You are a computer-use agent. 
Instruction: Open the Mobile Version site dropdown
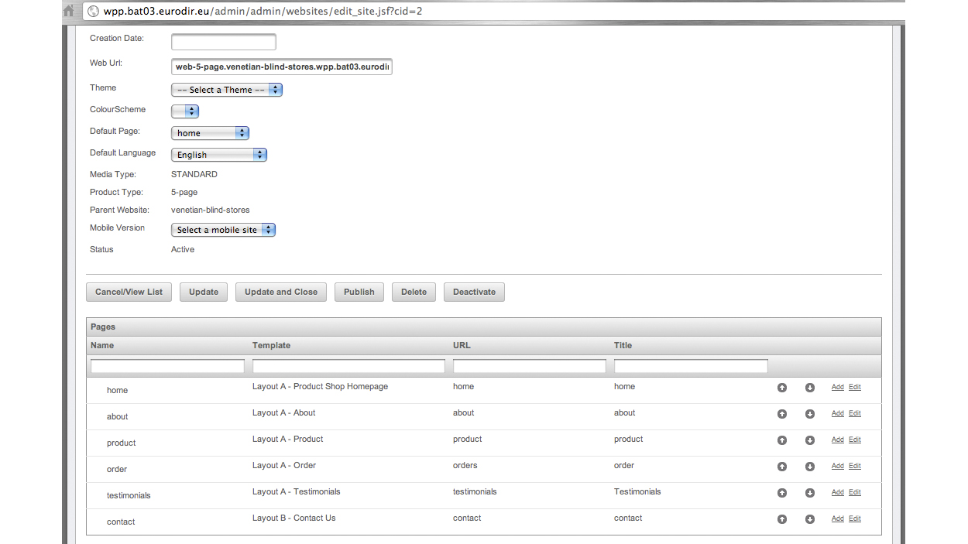tap(223, 230)
